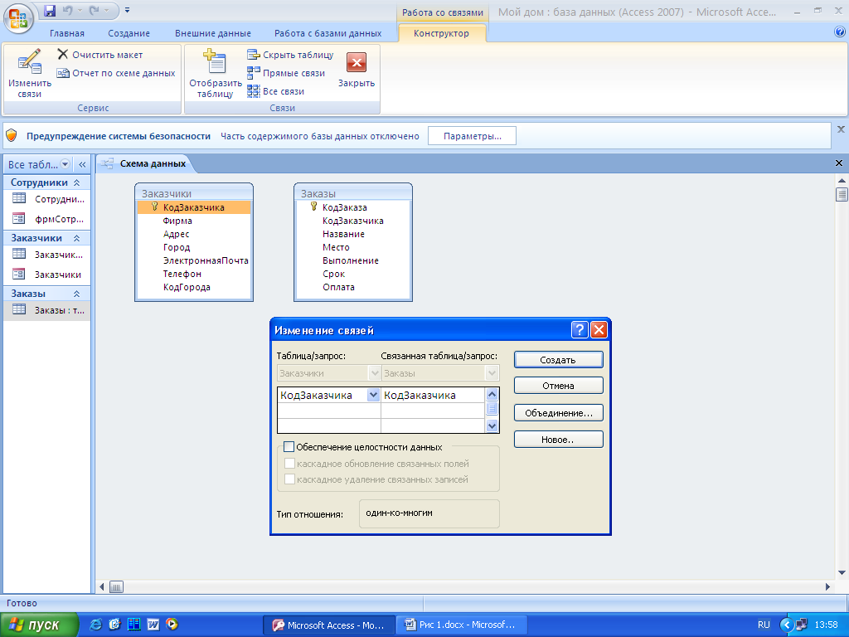Select the Фирма field

177,221
